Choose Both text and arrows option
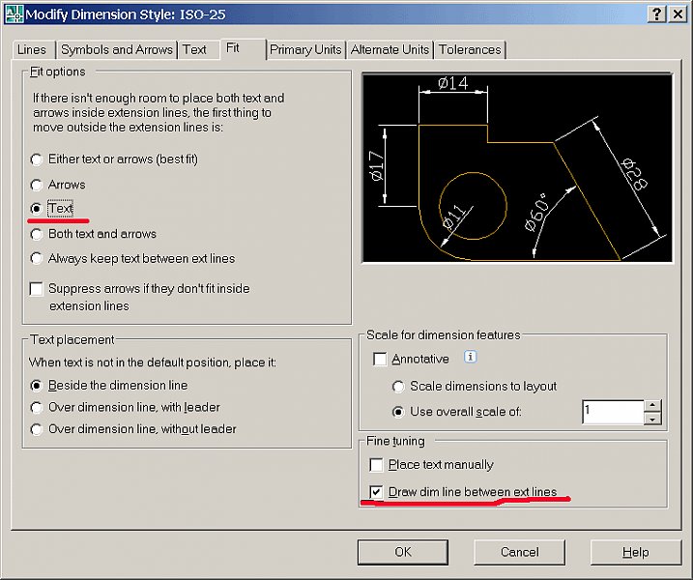 pyautogui.click(x=36, y=234)
